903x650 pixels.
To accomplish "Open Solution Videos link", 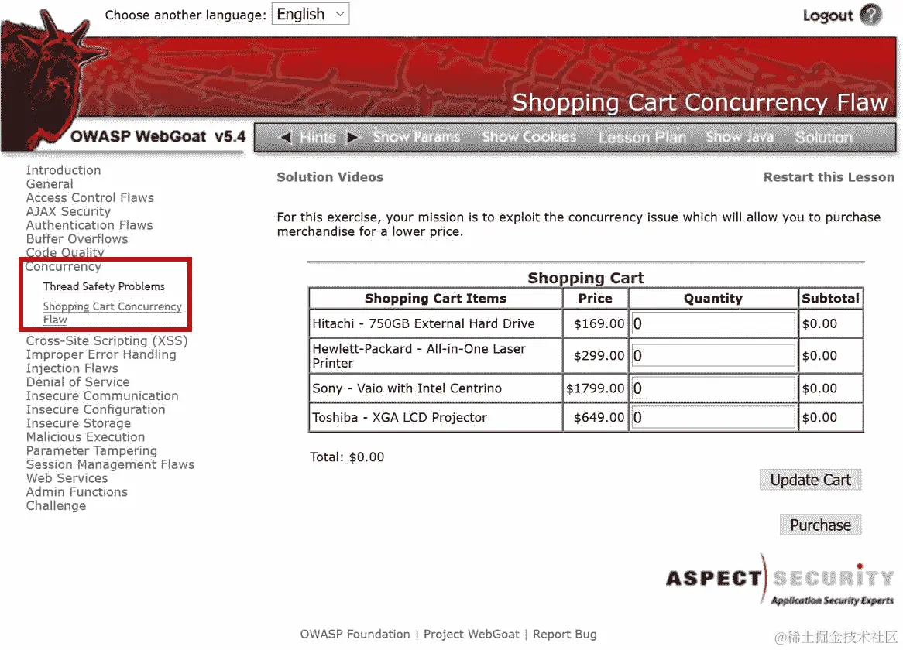I will pos(330,177).
